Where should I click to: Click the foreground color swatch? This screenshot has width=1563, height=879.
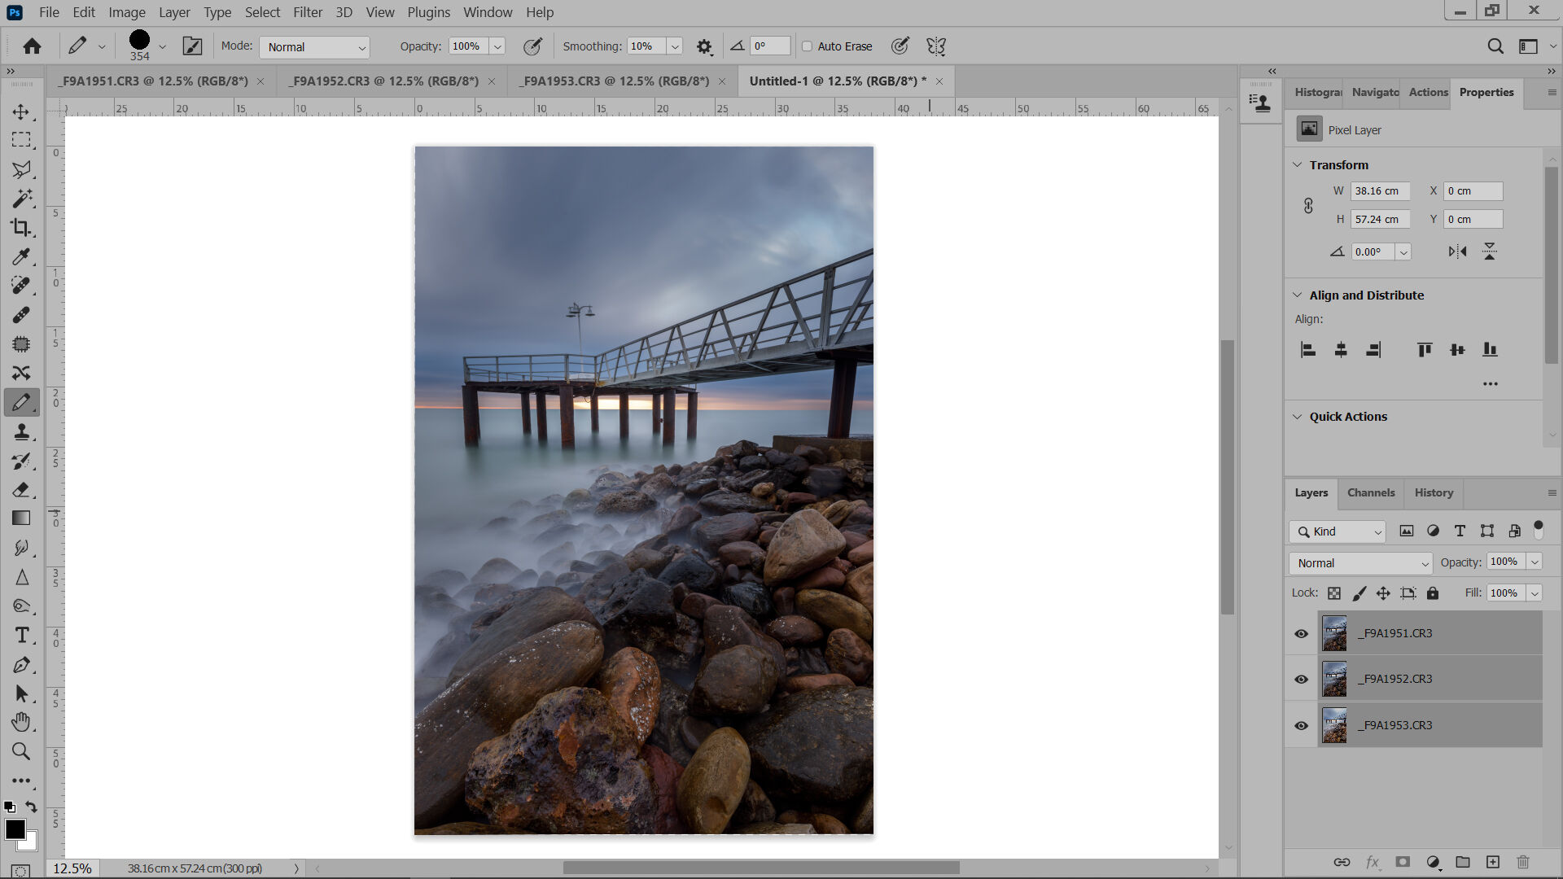click(15, 829)
